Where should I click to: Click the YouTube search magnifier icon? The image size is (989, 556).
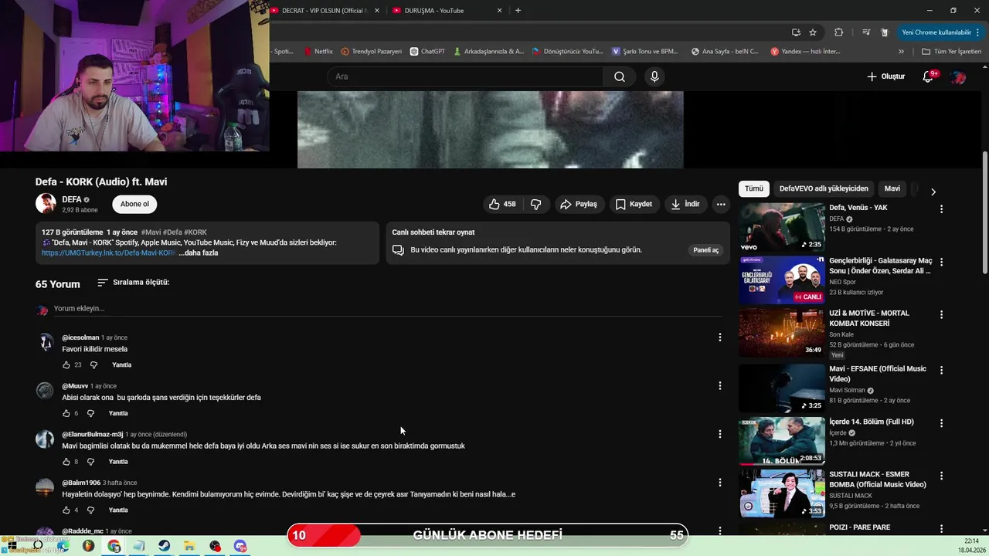click(x=620, y=76)
